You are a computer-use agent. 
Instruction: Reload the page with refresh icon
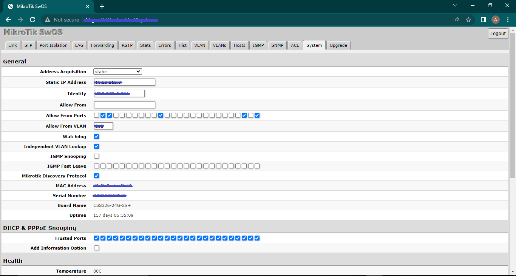32,20
